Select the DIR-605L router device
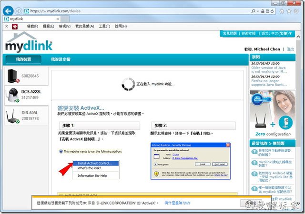The image size is (305, 214). pyautogui.click(x=26, y=116)
